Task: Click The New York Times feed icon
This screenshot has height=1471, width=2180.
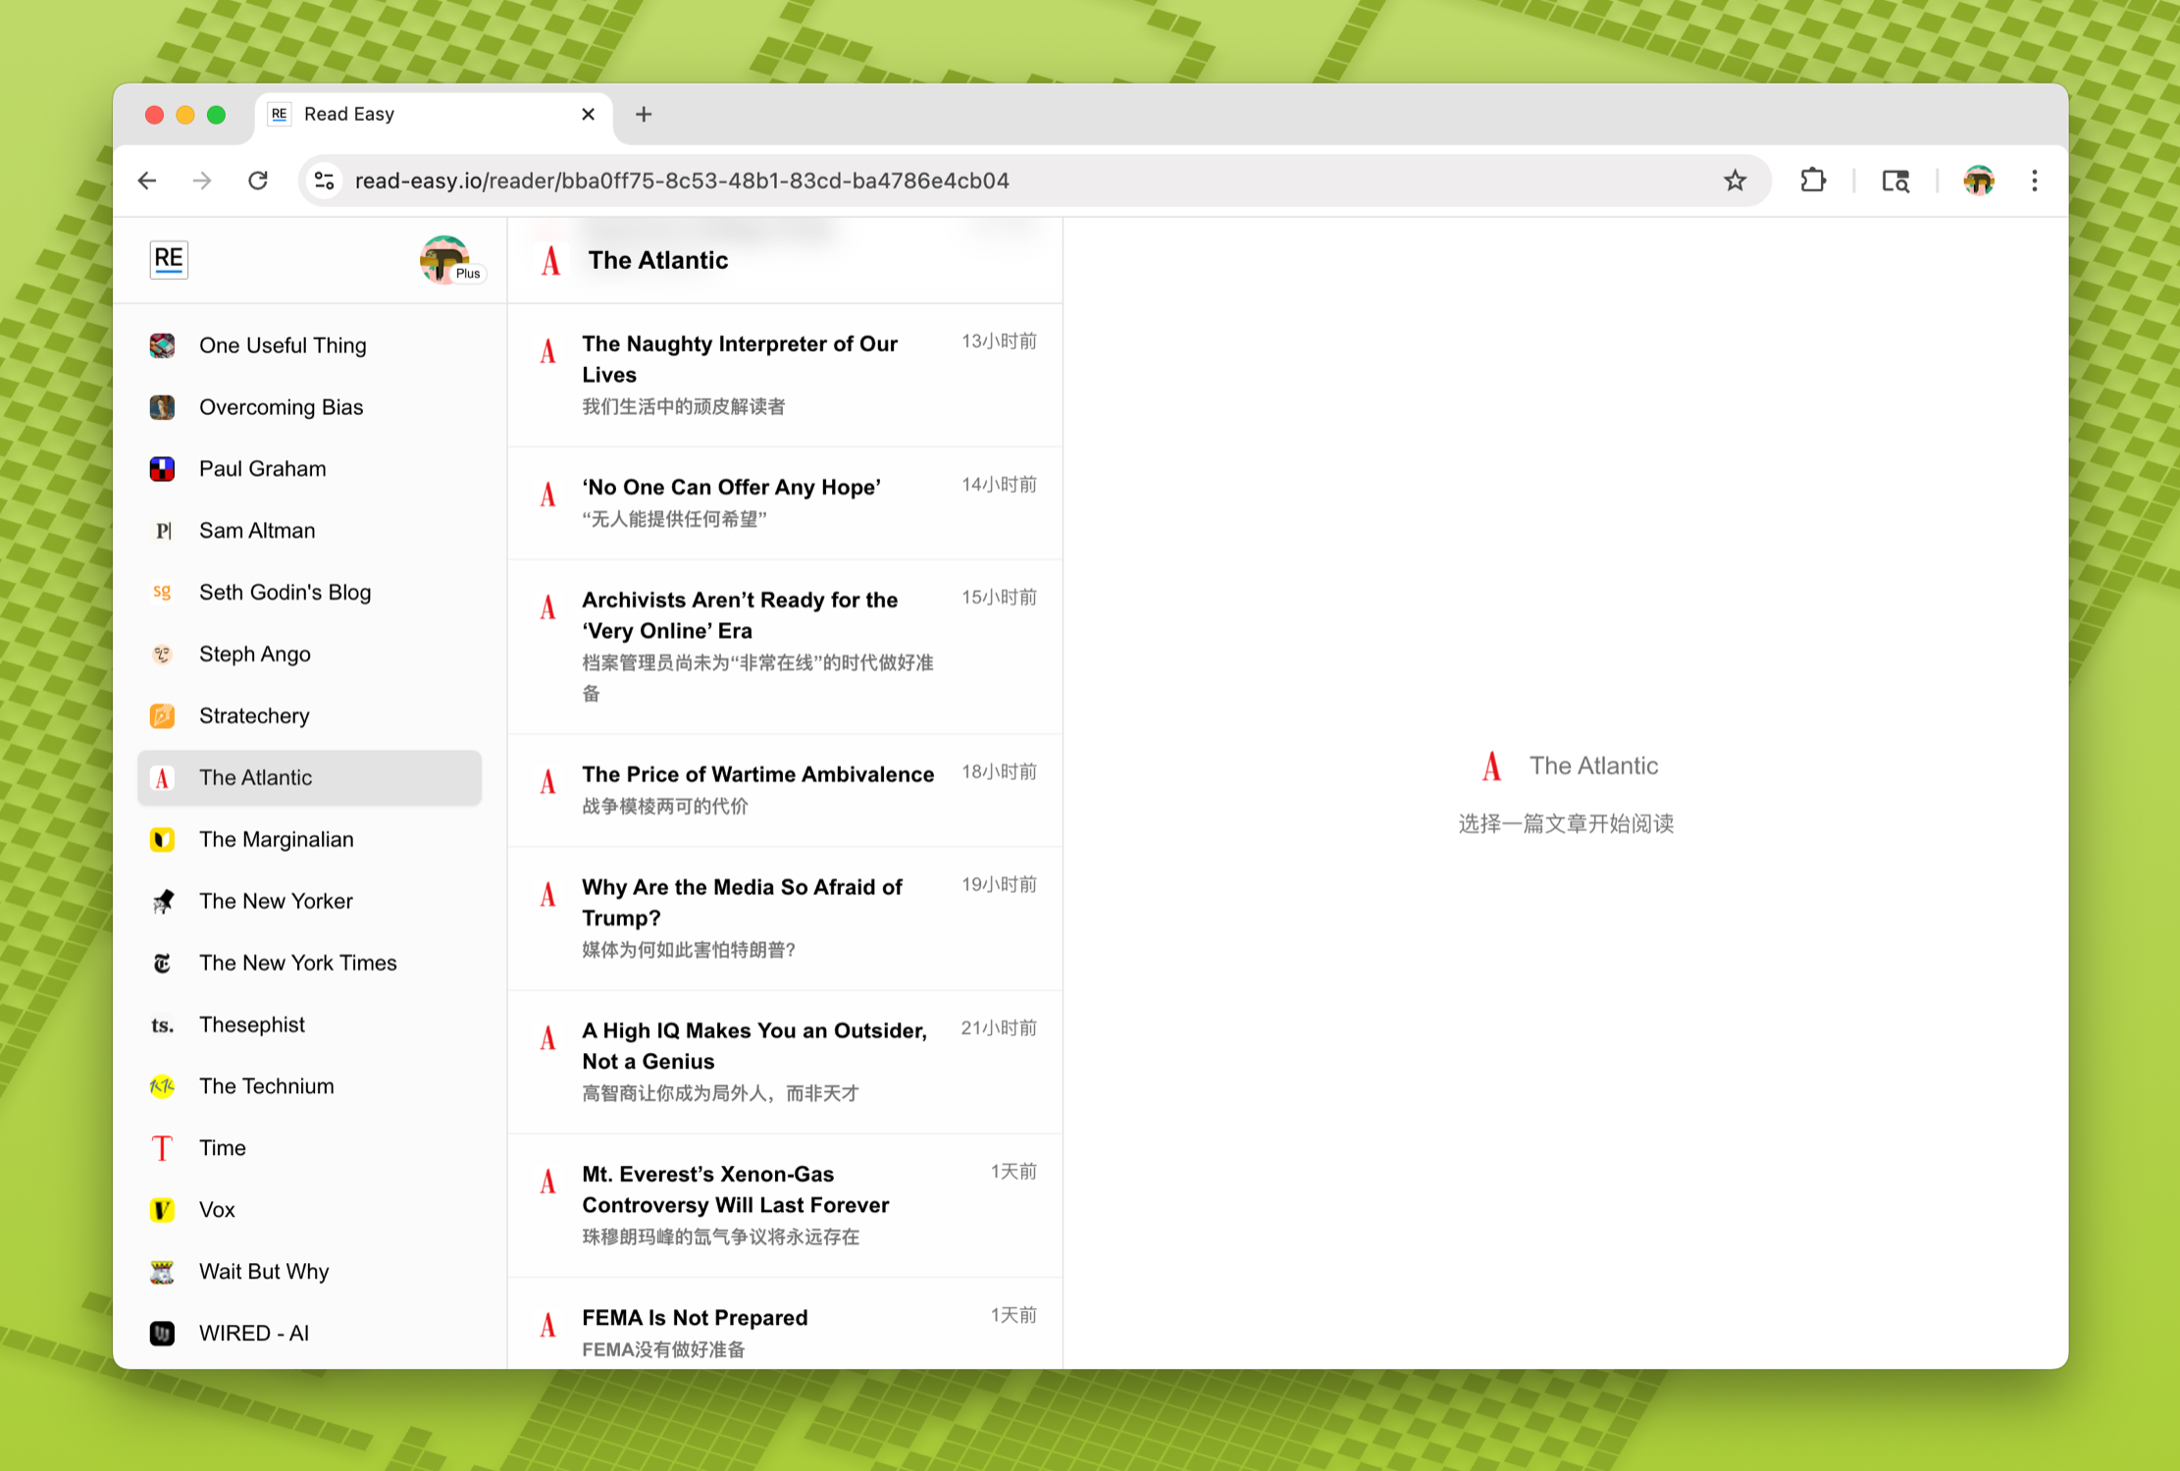Action: [162, 964]
